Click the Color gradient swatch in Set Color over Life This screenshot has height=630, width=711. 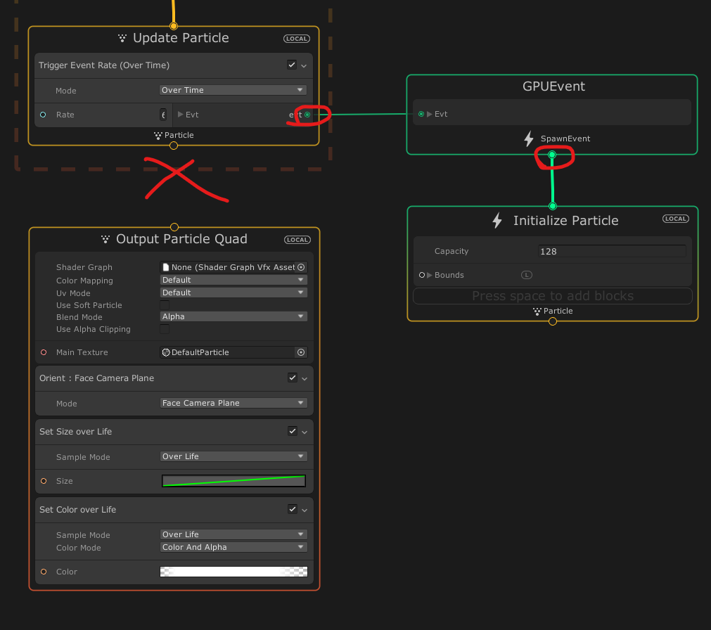[x=233, y=572]
